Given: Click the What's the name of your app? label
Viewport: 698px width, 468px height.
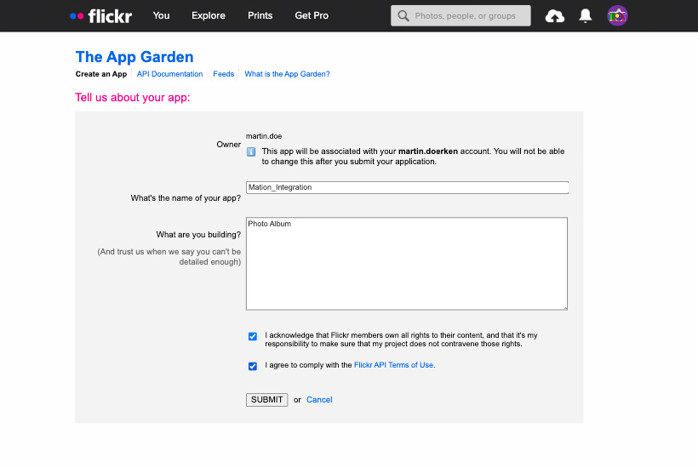Looking at the screenshot, I should 186,198.
